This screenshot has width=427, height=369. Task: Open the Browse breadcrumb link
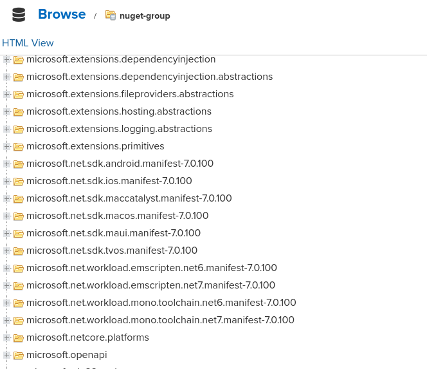pyautogui.click(x=62, y=14)
